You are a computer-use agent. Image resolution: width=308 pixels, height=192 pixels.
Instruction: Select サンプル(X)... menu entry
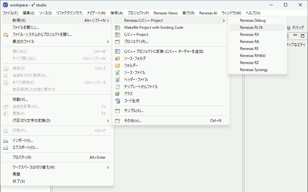point(171,111)
